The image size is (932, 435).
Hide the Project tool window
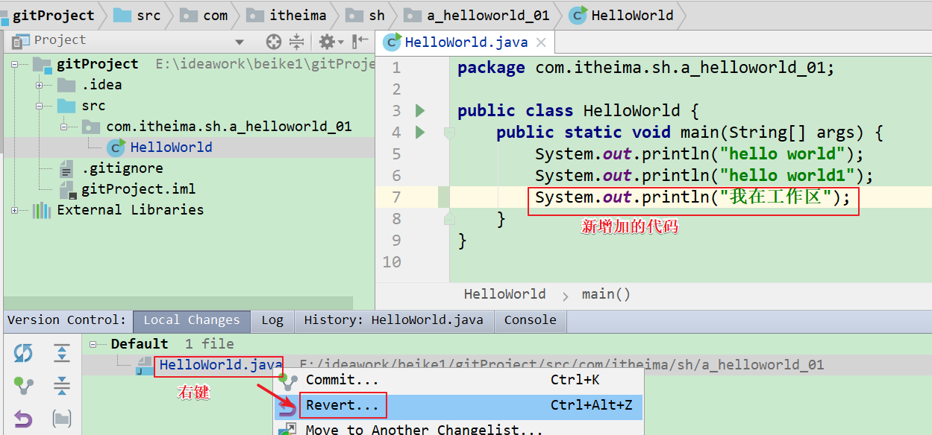pos(360,42)
